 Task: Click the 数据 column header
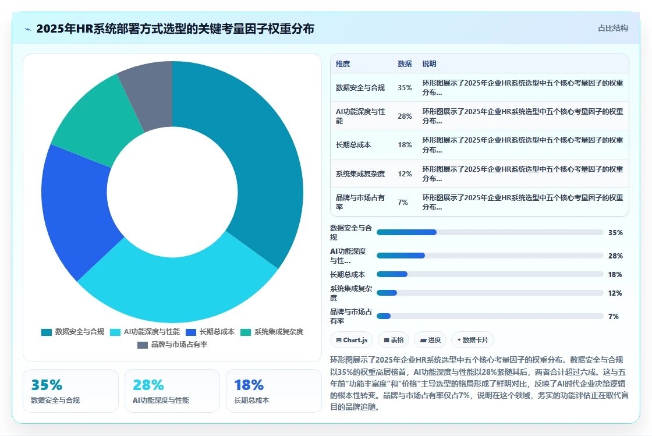click(x=405, y=63)
